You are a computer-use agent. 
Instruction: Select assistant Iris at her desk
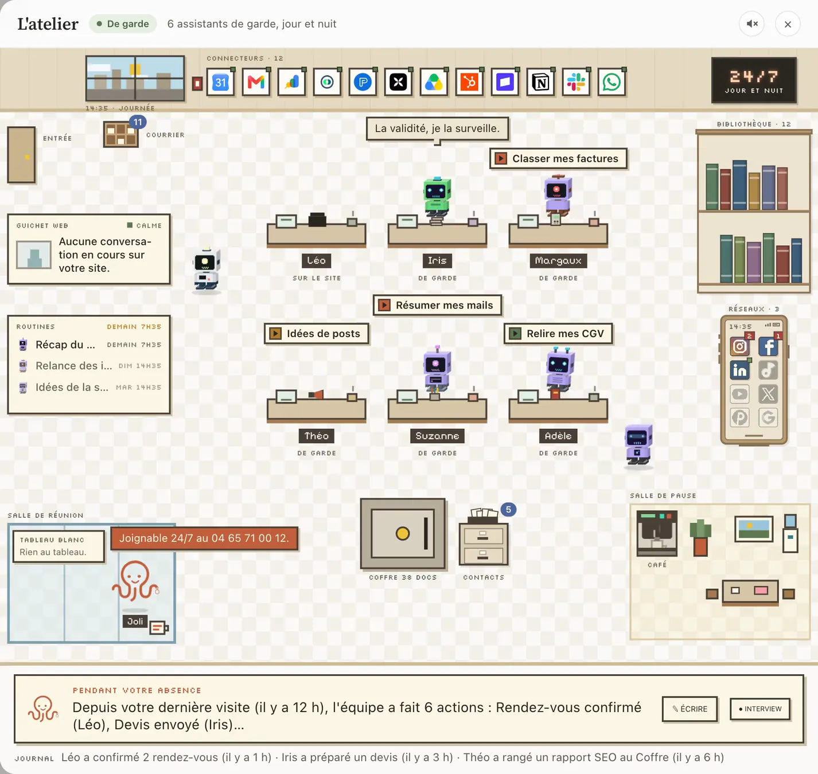(x=437, y=198)
